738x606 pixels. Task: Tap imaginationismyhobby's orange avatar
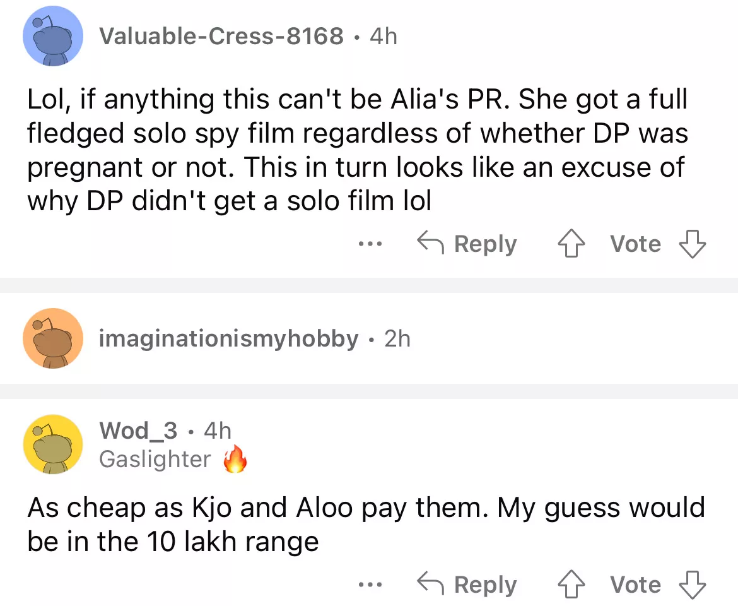[x=53, y=338]
